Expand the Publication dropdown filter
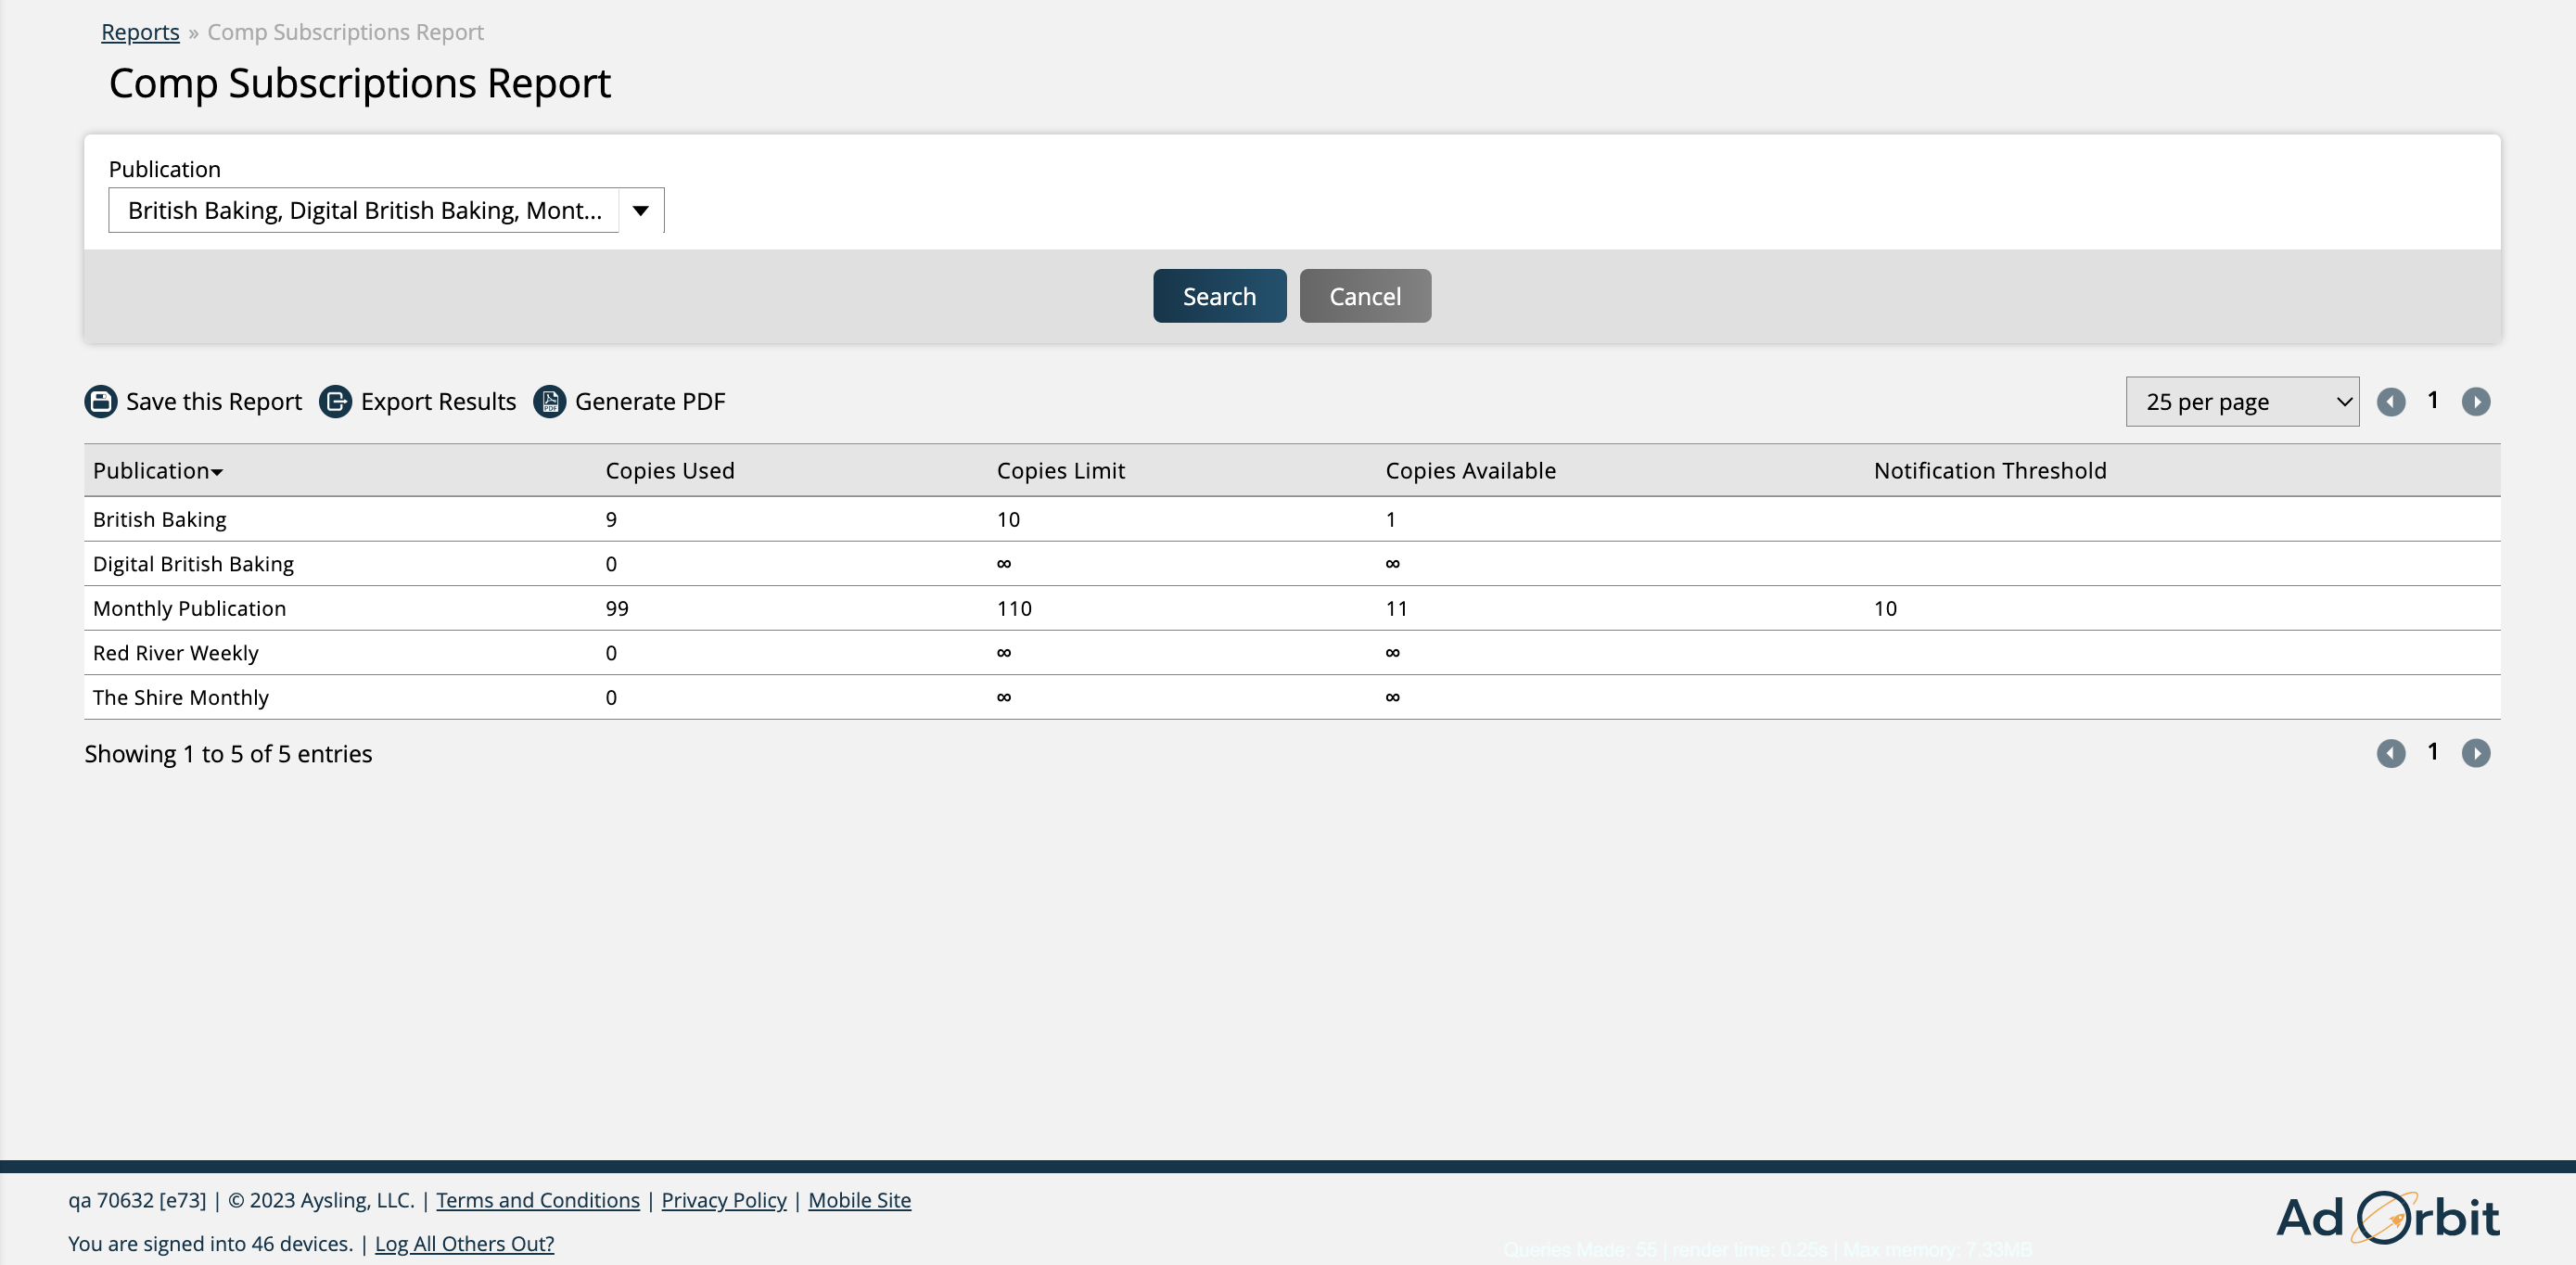Screen dimensions: 2576x1265 pyautogui.click(x=641, y=209)
